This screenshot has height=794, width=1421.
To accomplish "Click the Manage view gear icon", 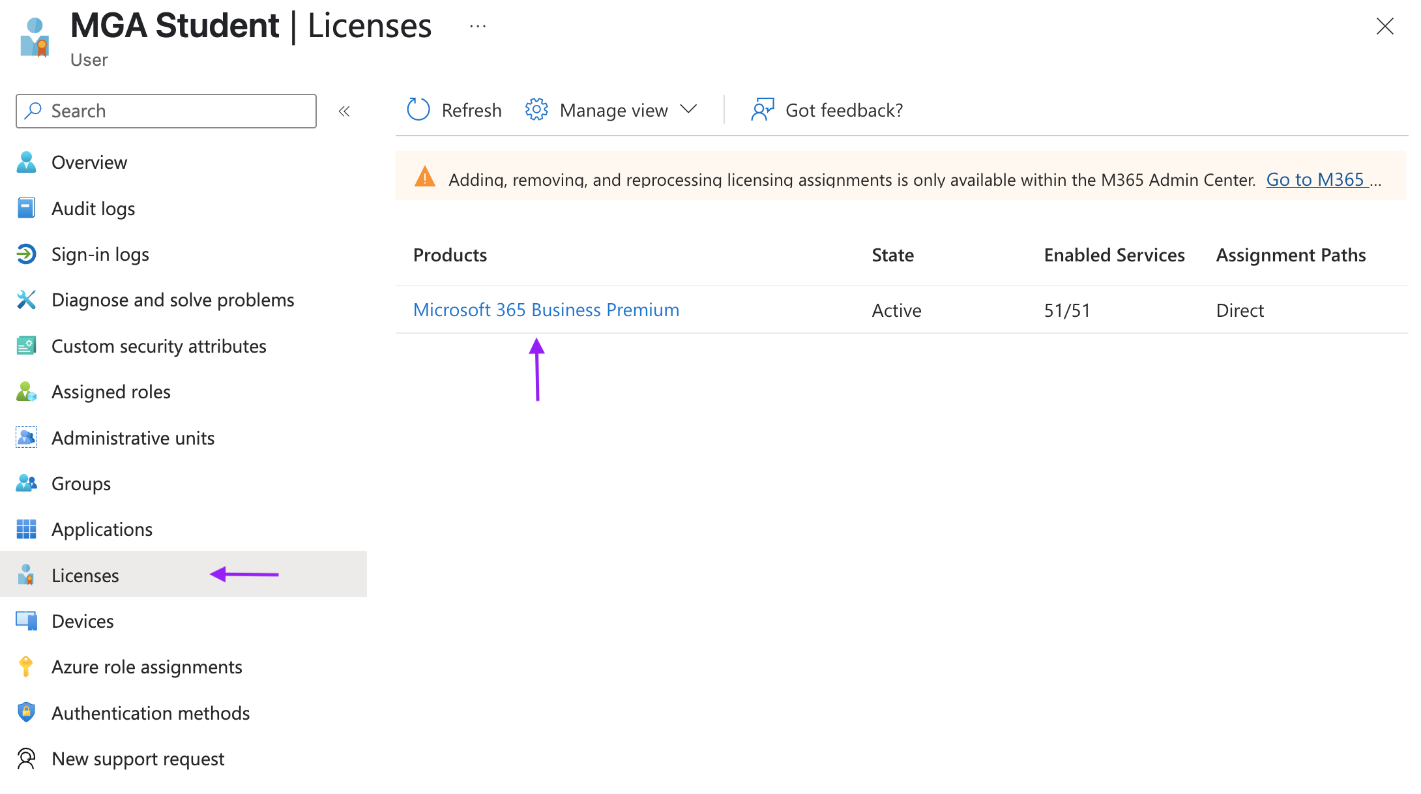I will point(536,110).
